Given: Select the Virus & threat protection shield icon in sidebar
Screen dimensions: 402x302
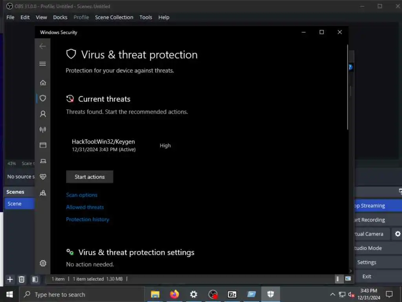Looking at the screenshot, I should (x=43, y=98).
